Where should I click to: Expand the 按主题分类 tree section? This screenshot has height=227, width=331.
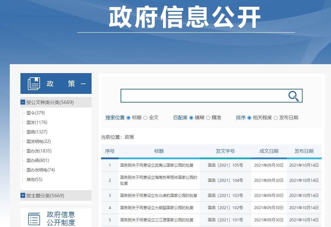pyautogui.click(x=23, y=196)
